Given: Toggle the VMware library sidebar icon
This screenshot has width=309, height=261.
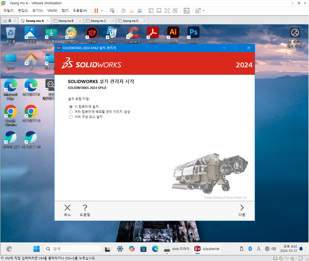Looking at the screenshot, I should pyautogui.click(x=151, y=11).
